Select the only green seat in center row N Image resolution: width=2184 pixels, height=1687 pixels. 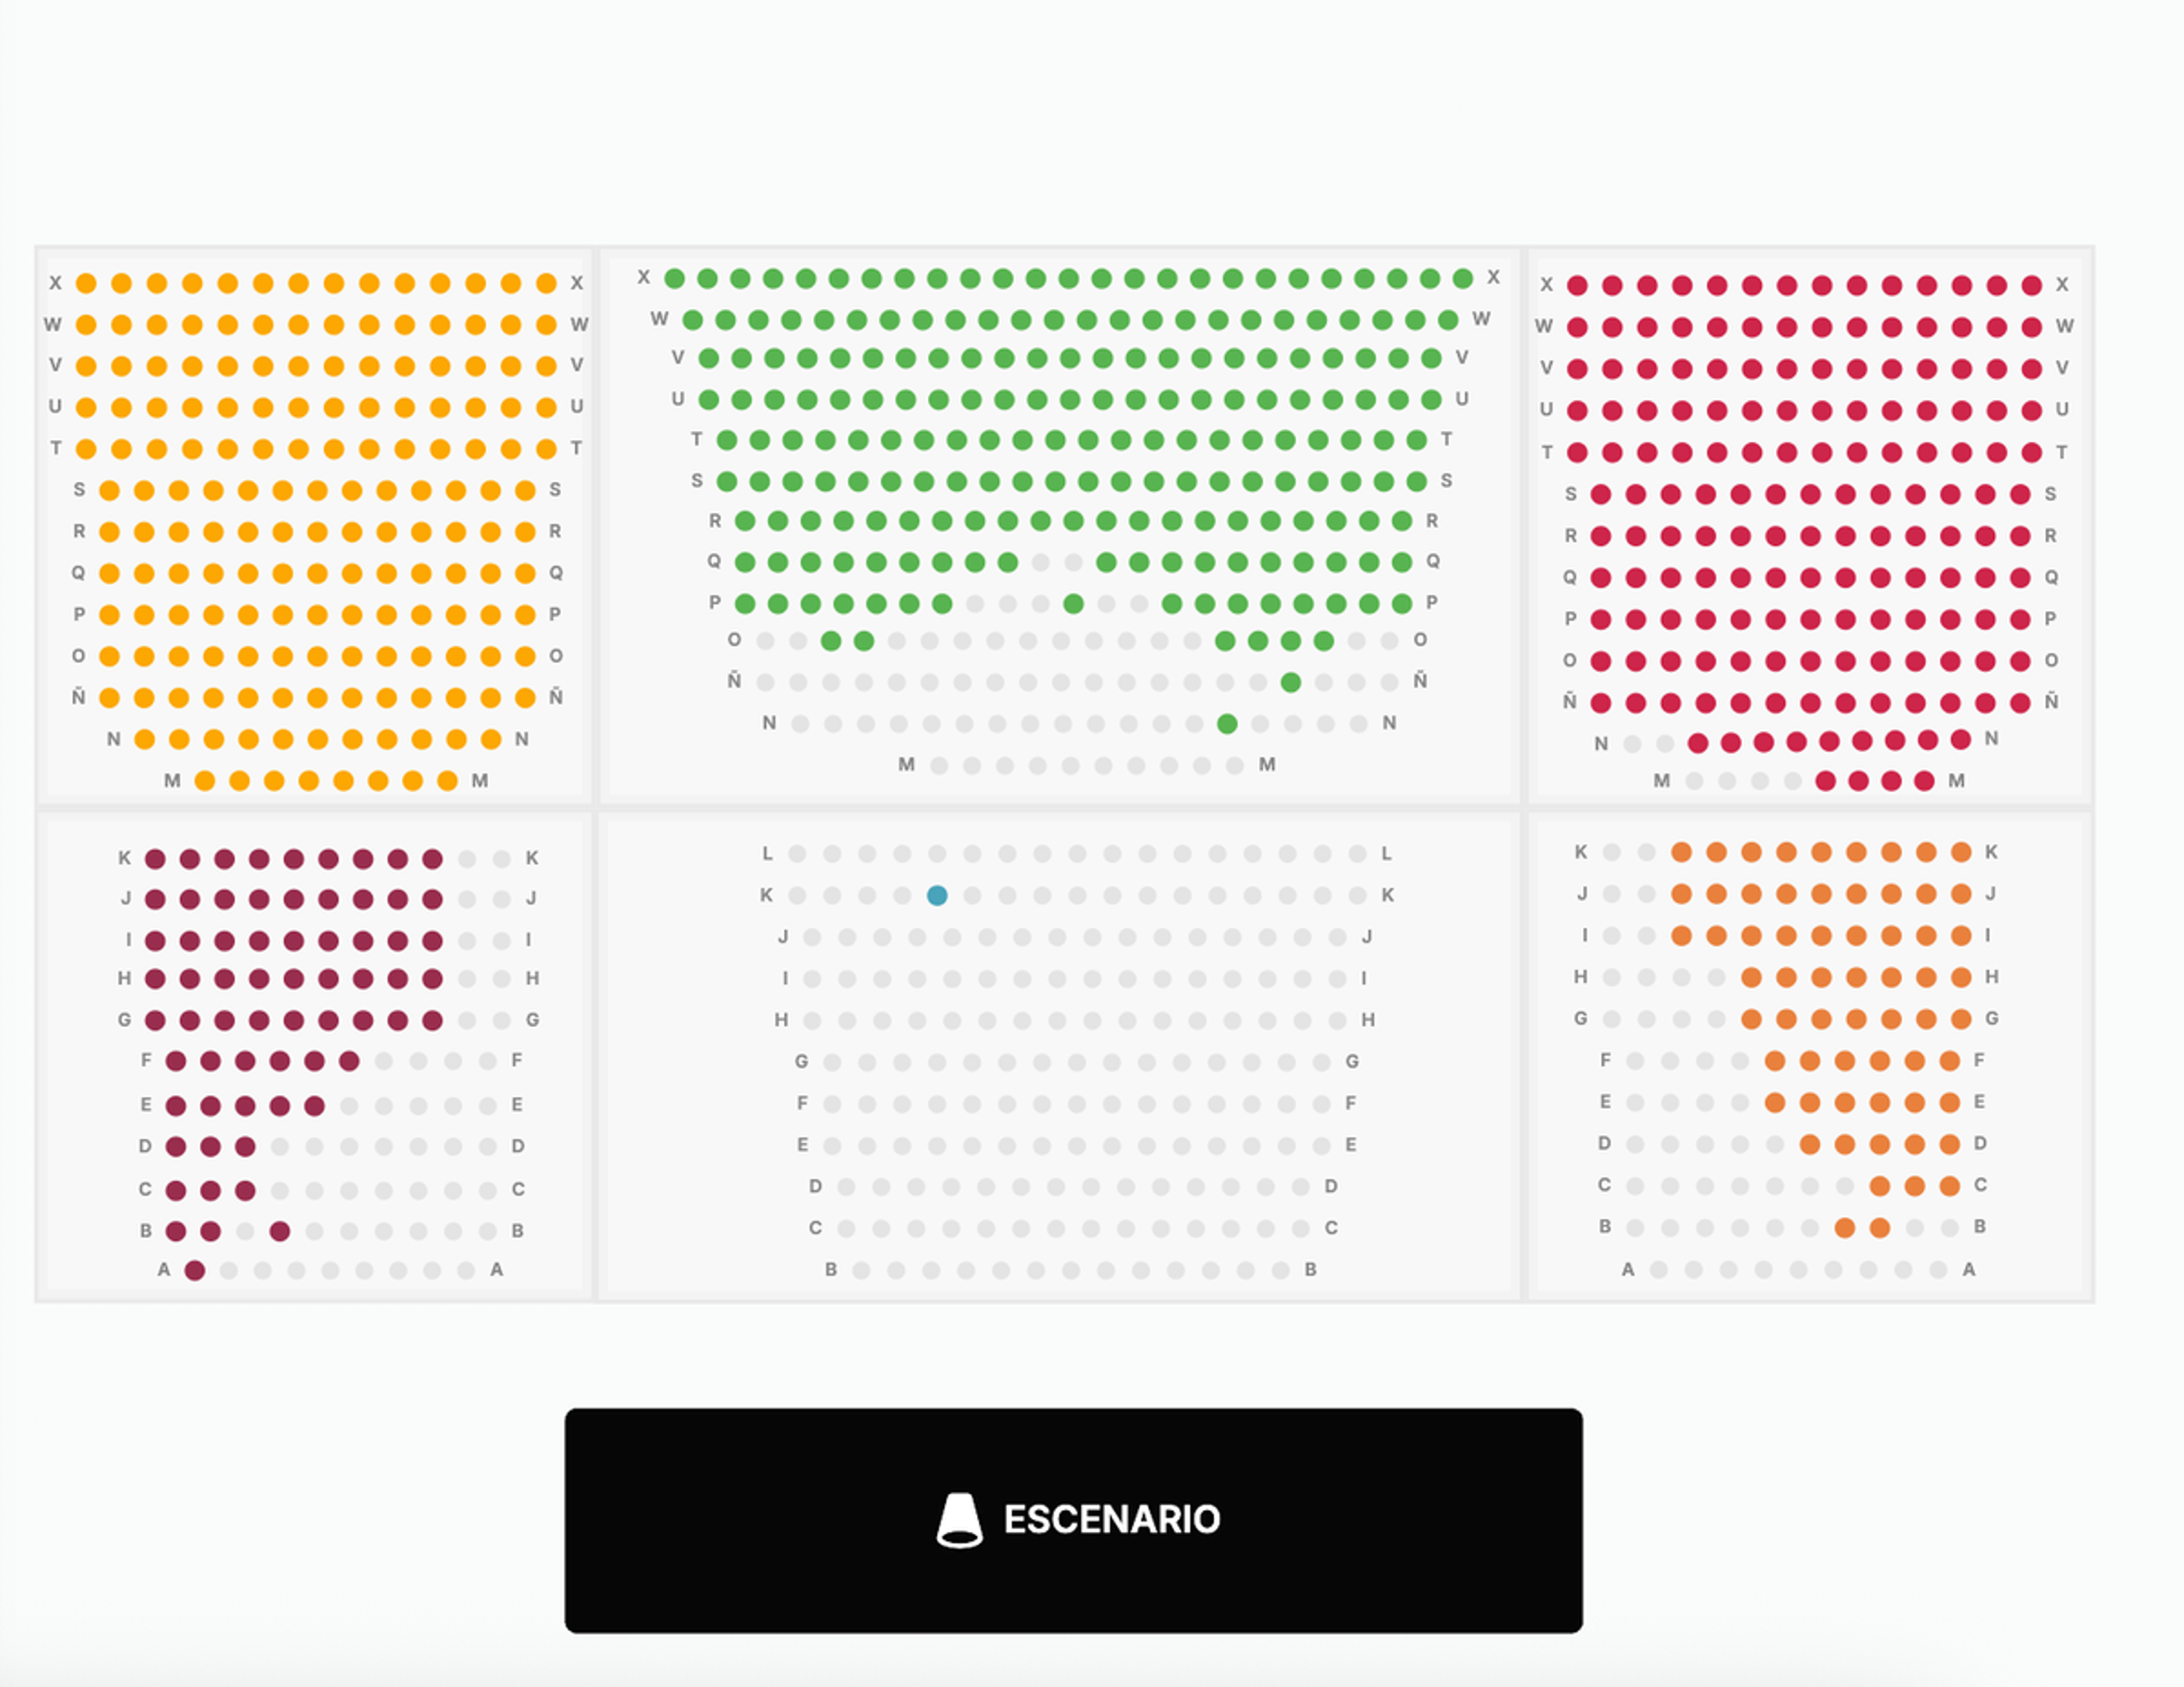click(1227, 724)
